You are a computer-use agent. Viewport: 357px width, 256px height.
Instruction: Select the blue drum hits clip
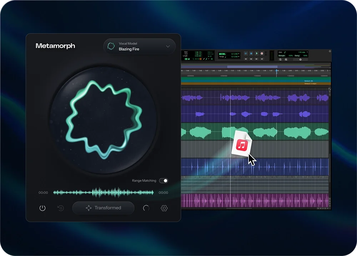255,167
